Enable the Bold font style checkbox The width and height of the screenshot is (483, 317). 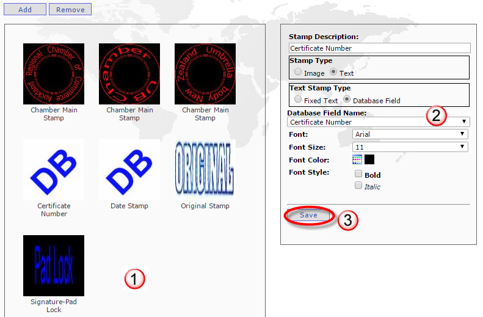pyautogui.click(x=358, y=174)
